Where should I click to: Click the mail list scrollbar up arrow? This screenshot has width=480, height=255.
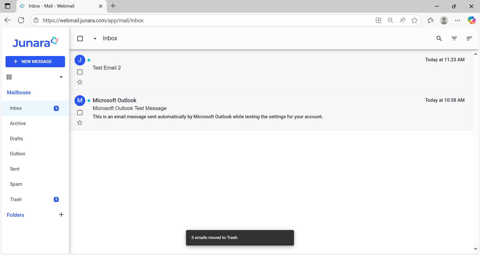click(475, 54)
